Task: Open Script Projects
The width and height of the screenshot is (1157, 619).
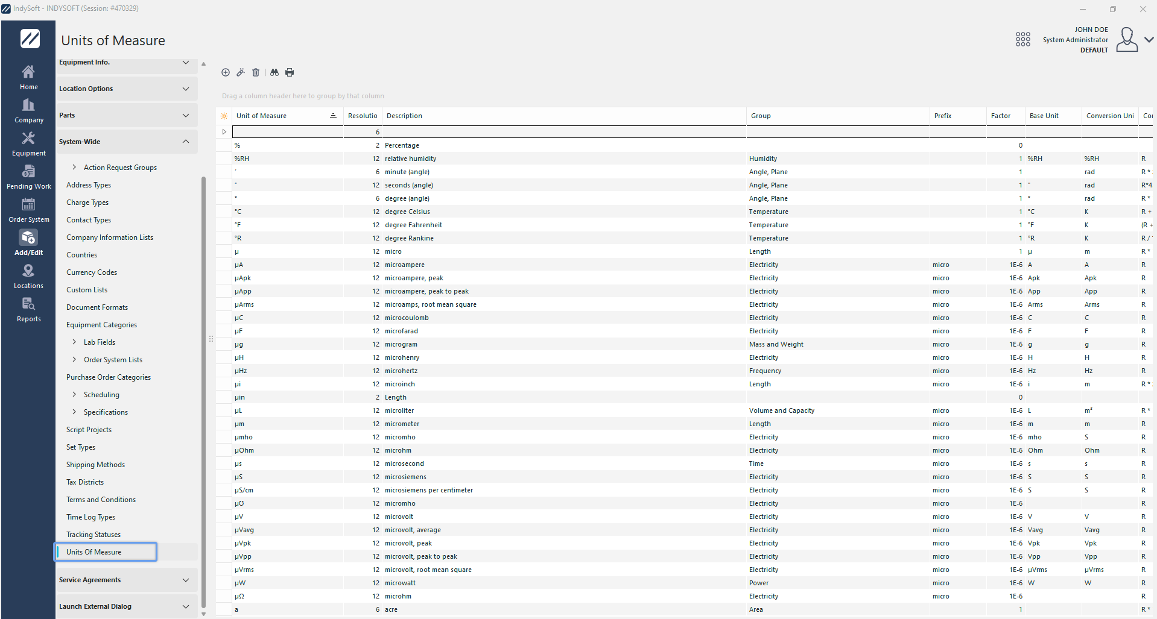Action: (x=89, y=430)
